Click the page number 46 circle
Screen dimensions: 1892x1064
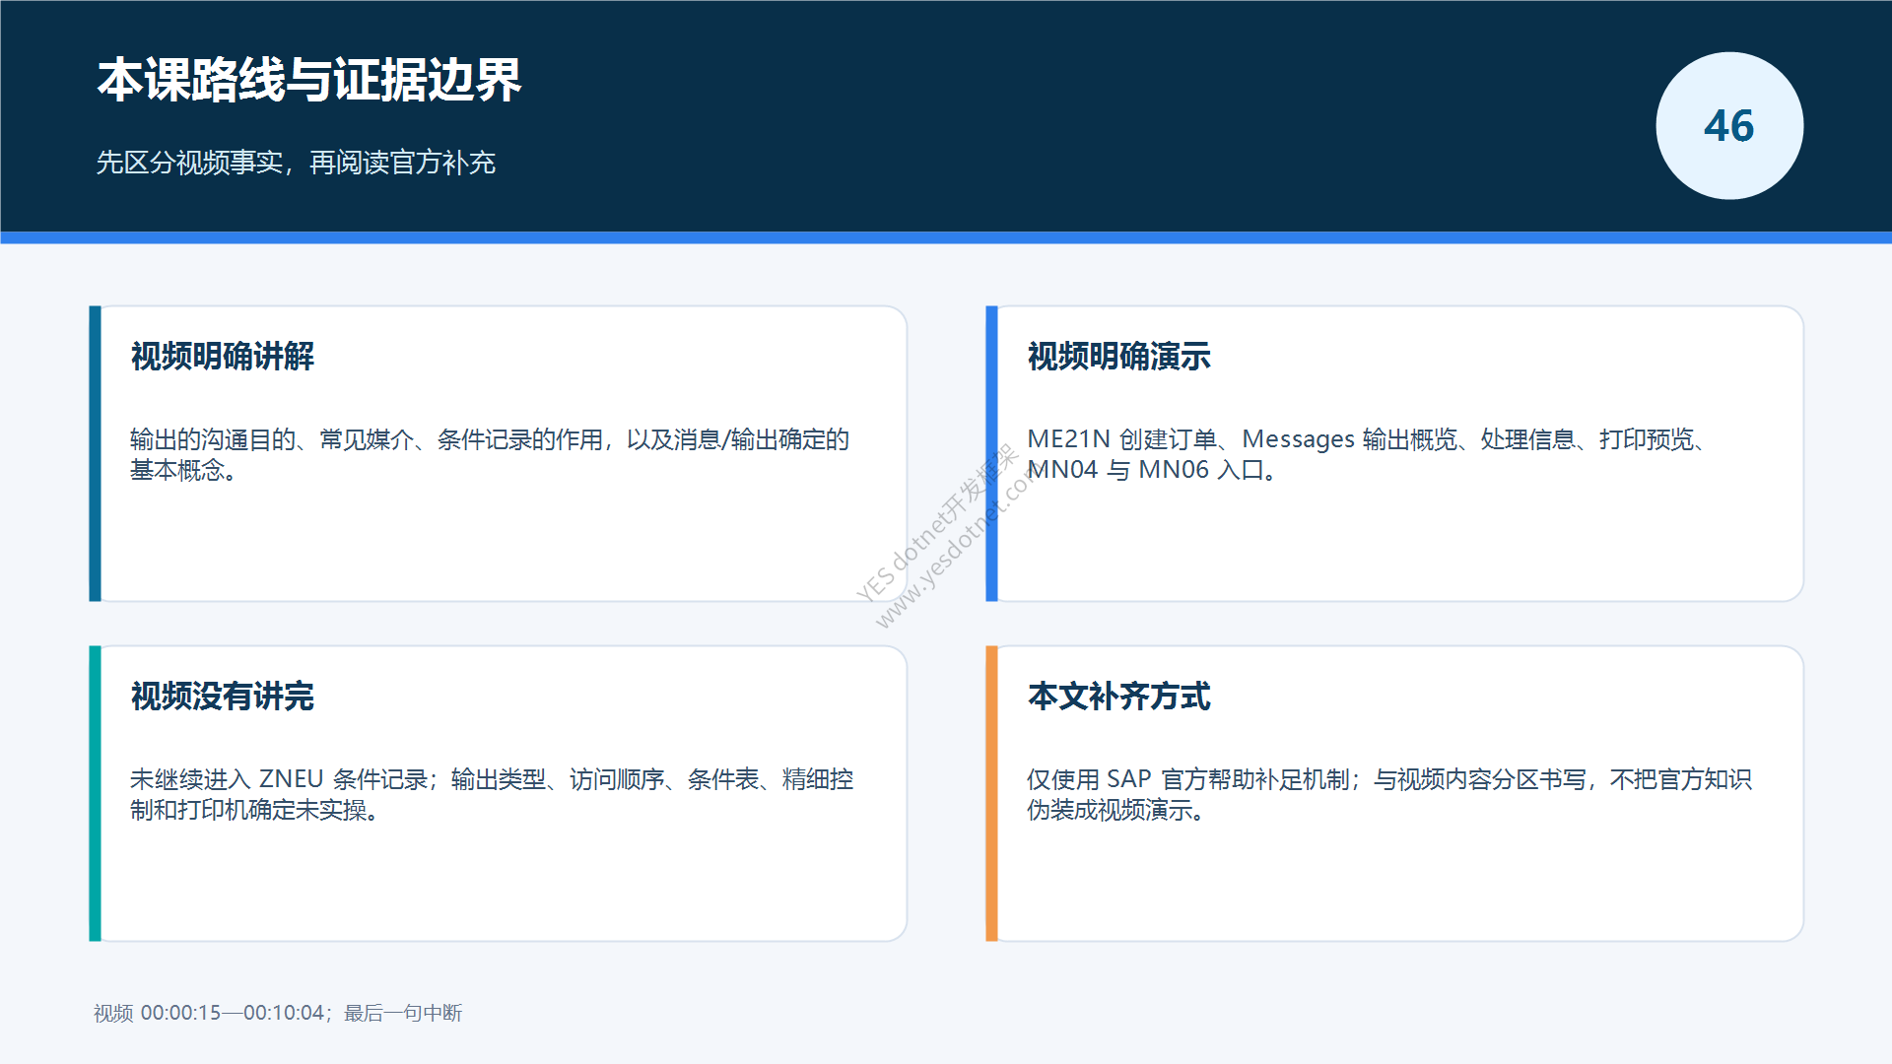click(1729, 126)
